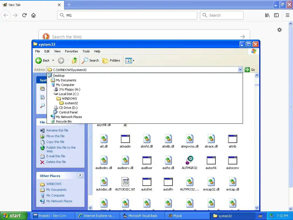Screen dimensions: 293x220
Task: Select the atl.dll file icon
Action: (x=104, y=139)
